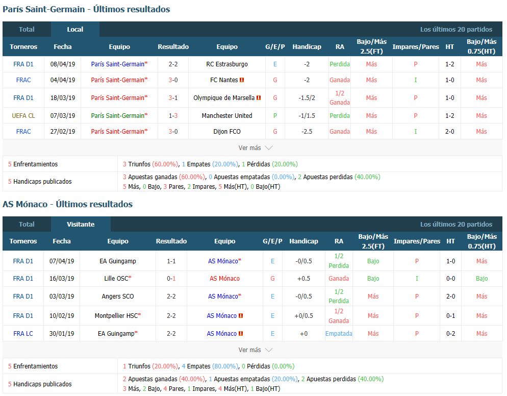Click 3 Triunfos (60.00%) summary in PSG section
Viewport: 507px width, 396px height.
[x=150, y=164]
